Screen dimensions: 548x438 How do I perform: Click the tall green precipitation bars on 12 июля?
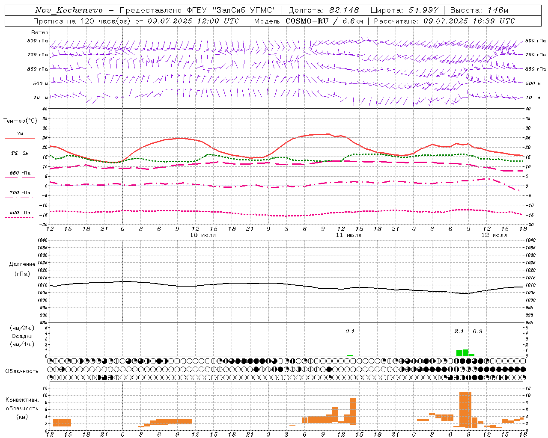pos(462,353)
